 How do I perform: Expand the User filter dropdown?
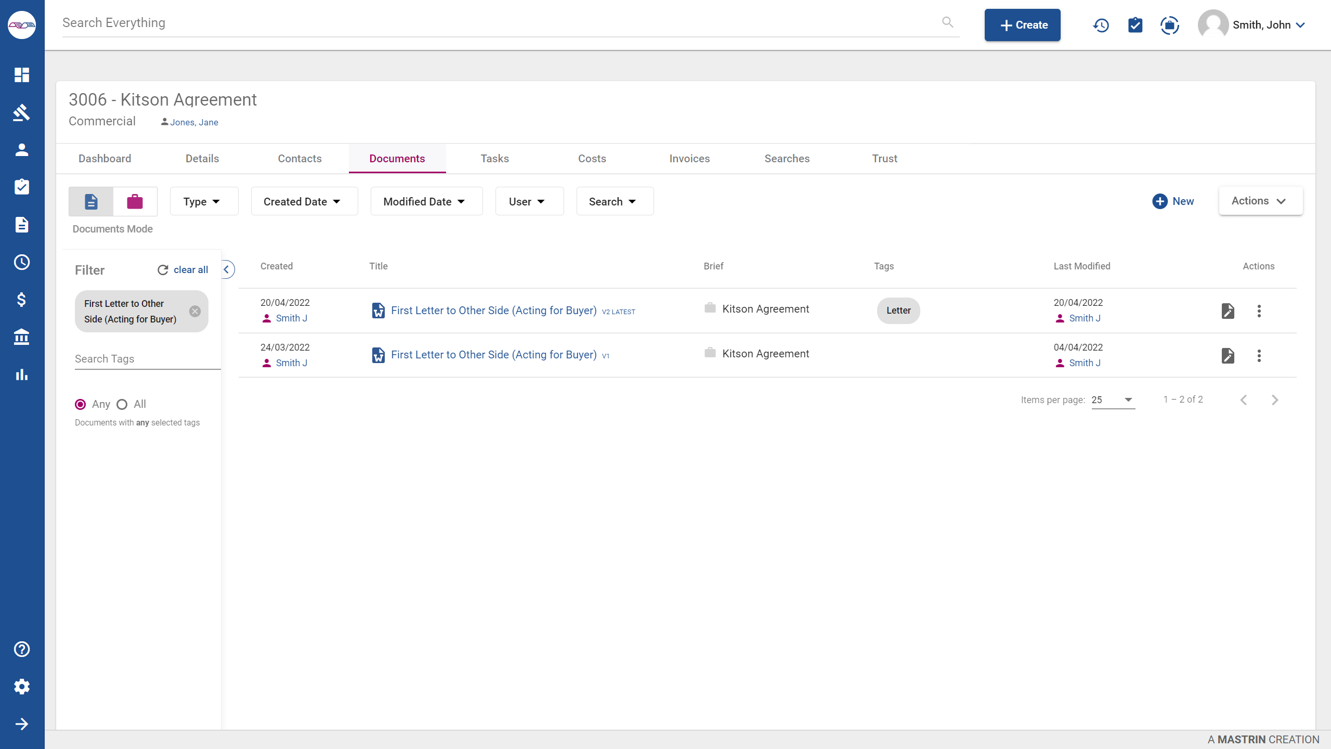[527, 201]
